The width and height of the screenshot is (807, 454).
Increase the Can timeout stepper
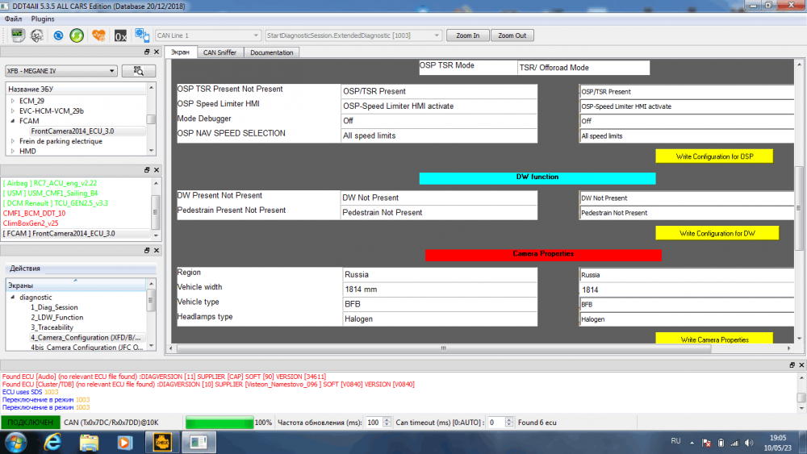[509, 419]
